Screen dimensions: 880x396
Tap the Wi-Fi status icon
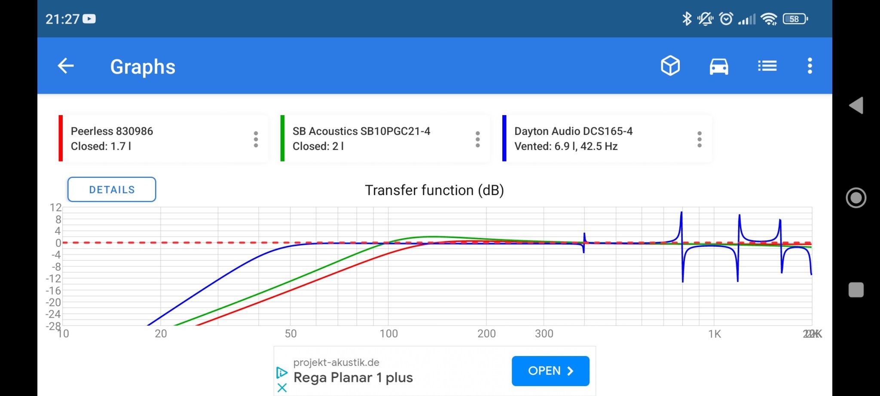769,19
